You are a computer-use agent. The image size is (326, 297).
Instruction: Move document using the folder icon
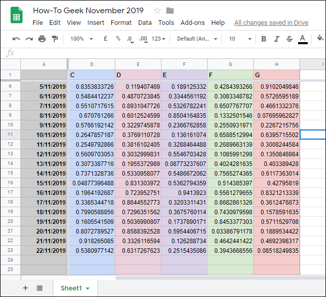(x=170, y=10)
